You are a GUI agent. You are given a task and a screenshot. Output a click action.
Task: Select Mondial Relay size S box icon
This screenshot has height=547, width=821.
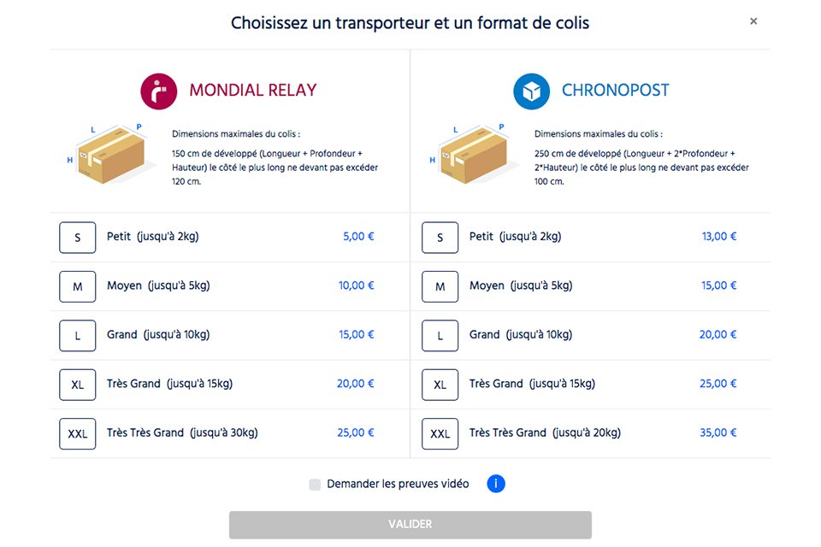[78, 238]
